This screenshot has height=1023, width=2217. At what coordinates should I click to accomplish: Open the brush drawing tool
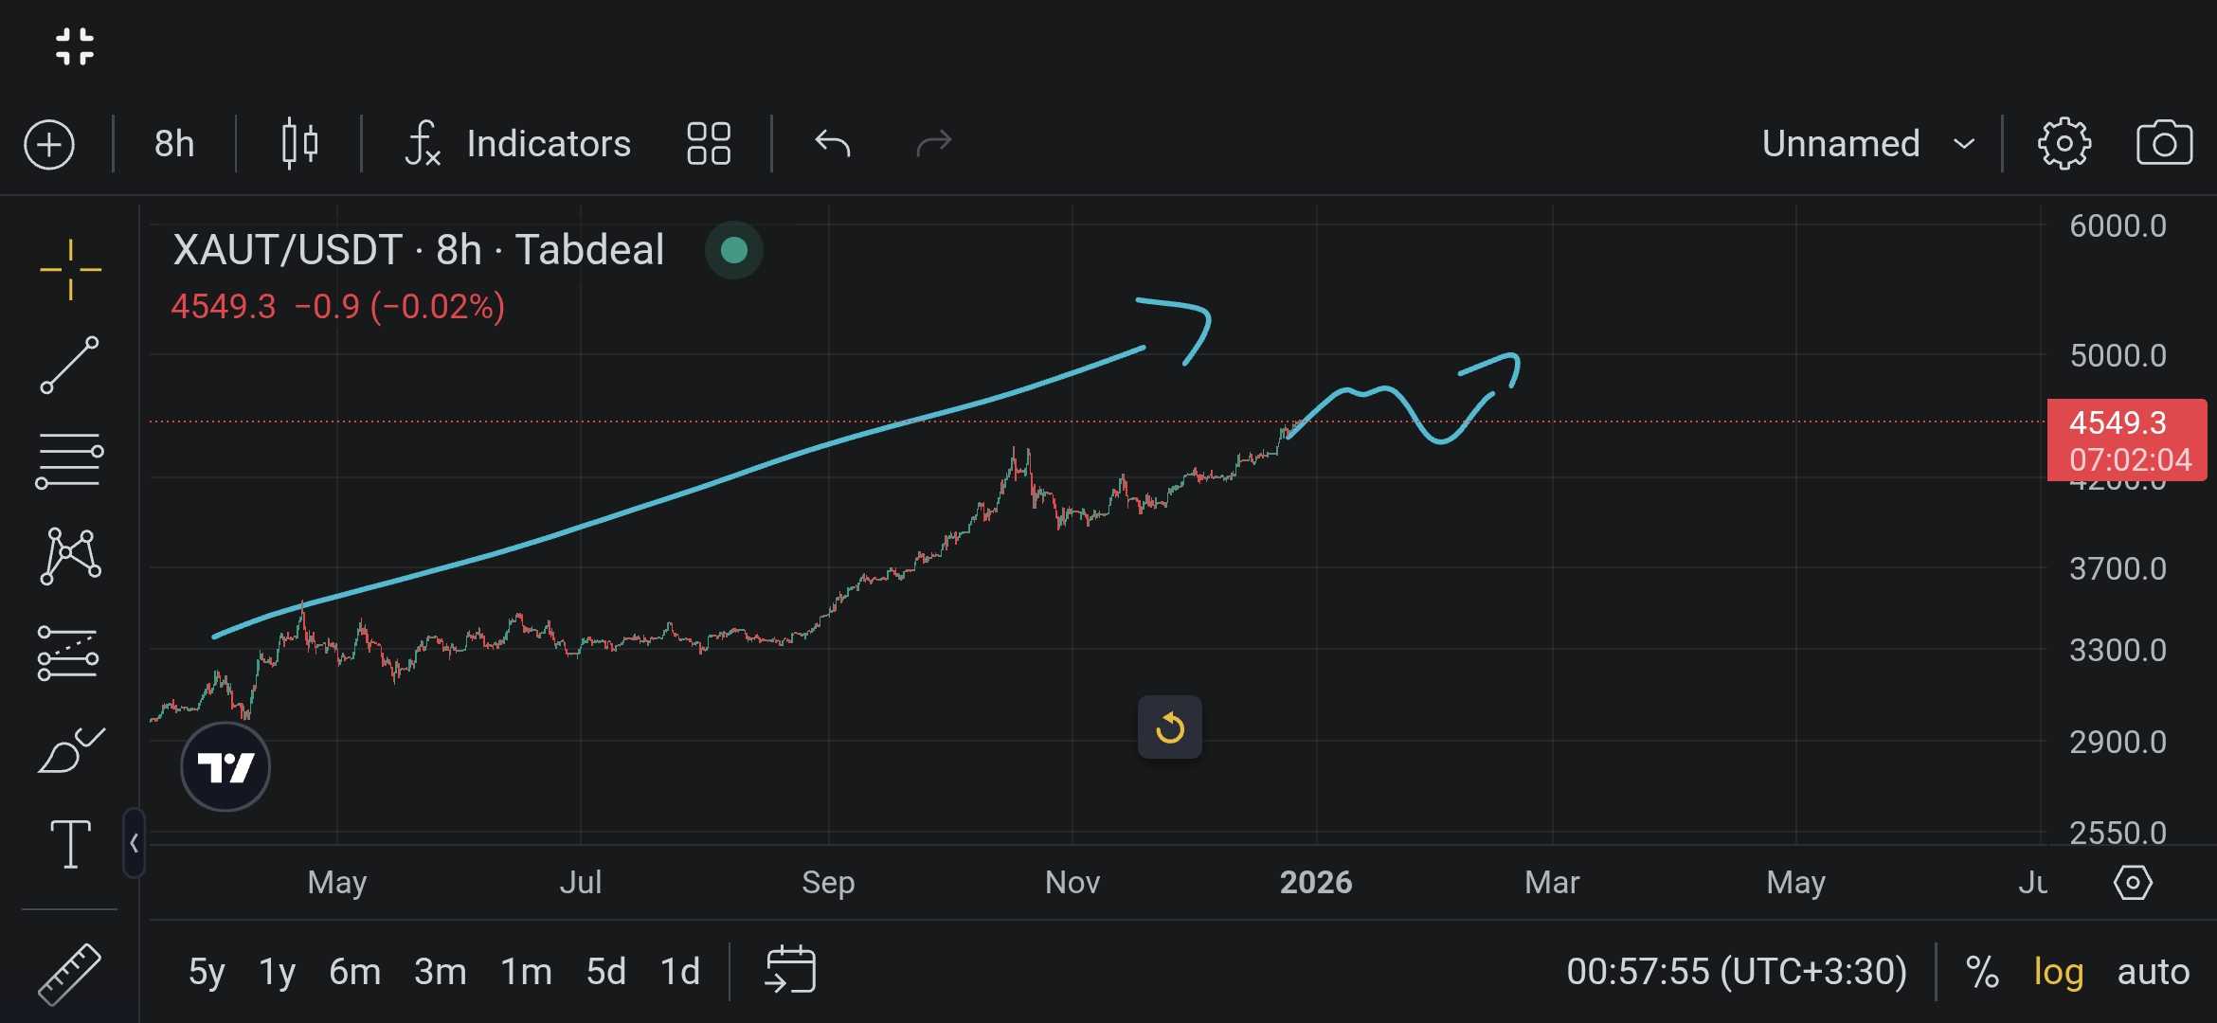point(70,750)
